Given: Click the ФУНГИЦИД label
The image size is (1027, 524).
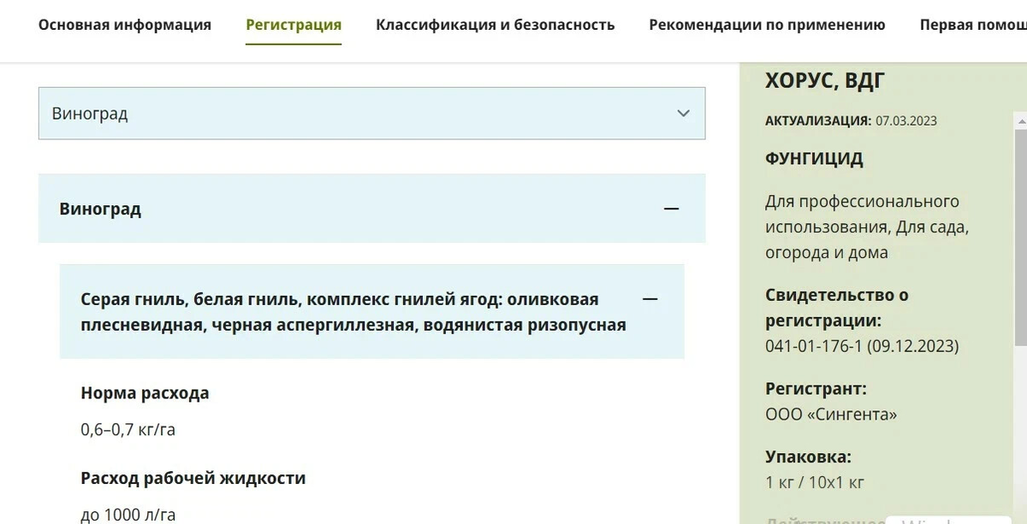Looking at the screenshot, I should [x=814, y=159].
